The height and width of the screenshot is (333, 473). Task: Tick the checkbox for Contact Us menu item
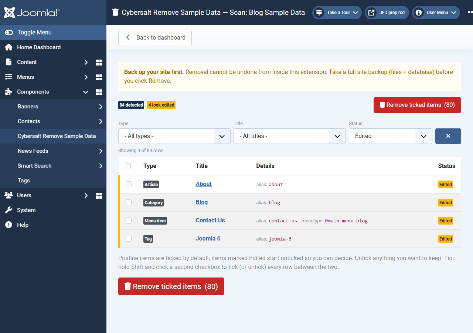129,221
